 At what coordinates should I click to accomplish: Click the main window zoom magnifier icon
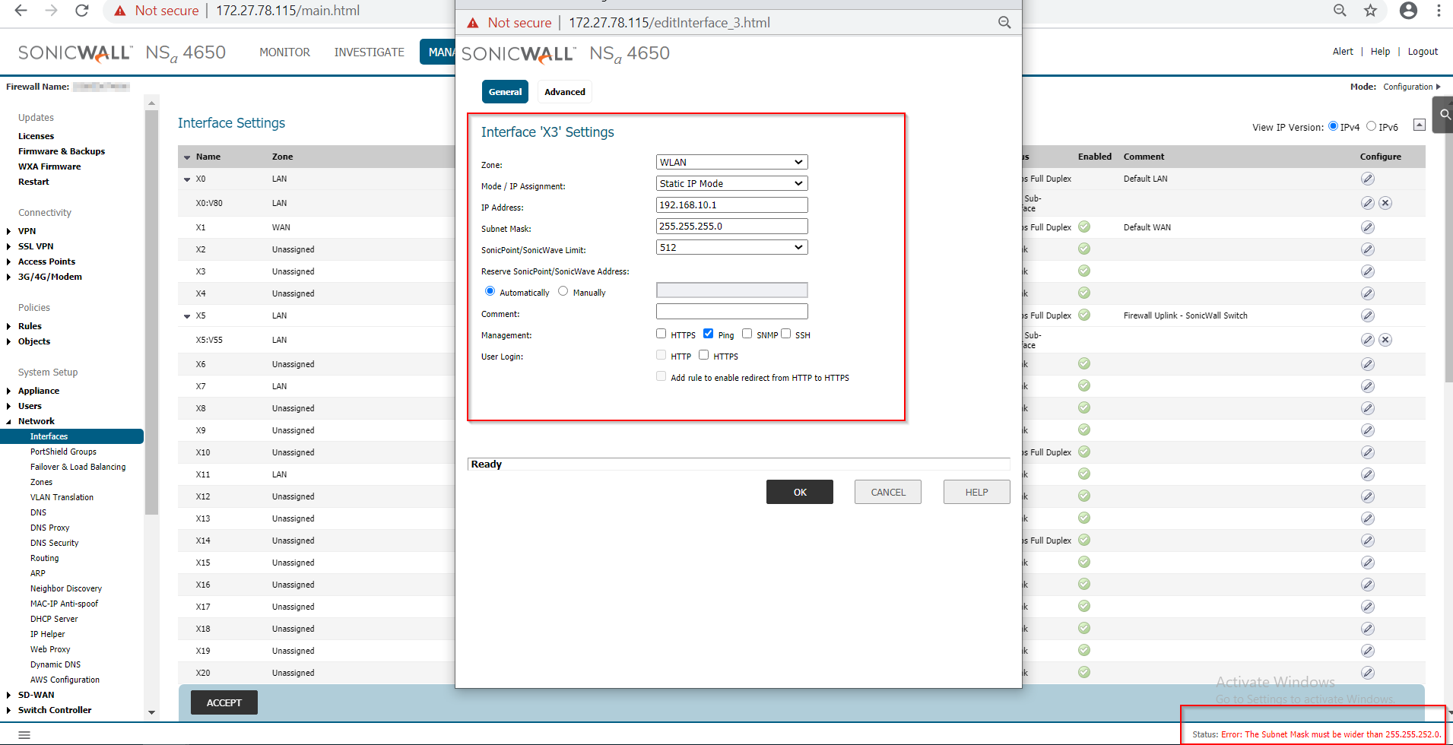[1340, 11]
